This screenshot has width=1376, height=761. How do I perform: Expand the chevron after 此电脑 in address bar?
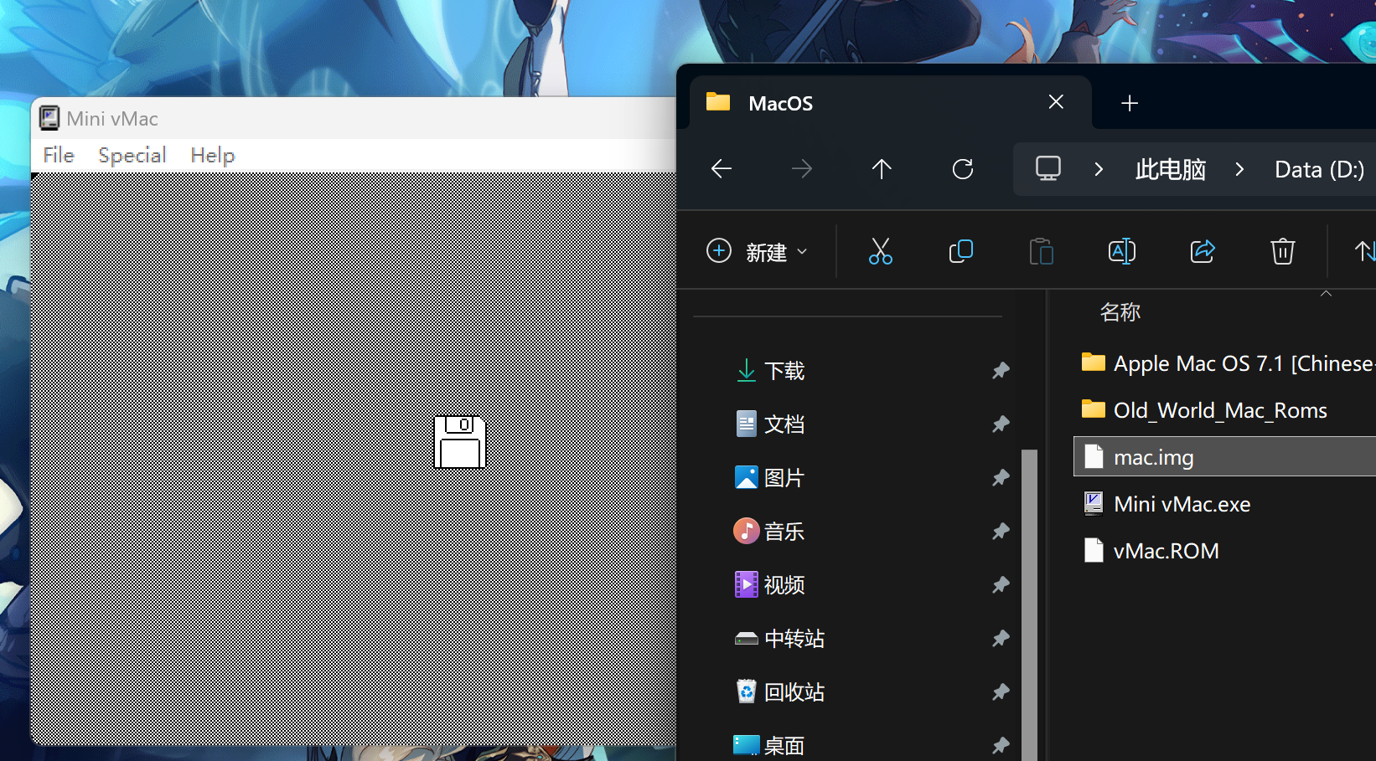click(x=1239, y=169)
